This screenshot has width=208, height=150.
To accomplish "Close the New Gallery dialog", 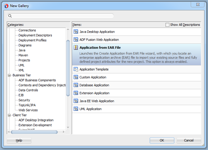I will tap(198, 4).
